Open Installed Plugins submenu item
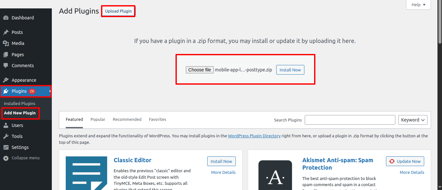 pyautogui.click(x=19, y=104)
